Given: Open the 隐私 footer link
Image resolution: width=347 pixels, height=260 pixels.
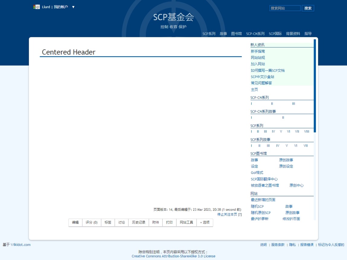Looking at the screenshot, I should click(x=292, y=245).
